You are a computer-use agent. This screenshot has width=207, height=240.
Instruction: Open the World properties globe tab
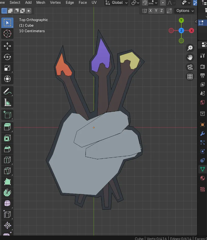click(202, 102)
